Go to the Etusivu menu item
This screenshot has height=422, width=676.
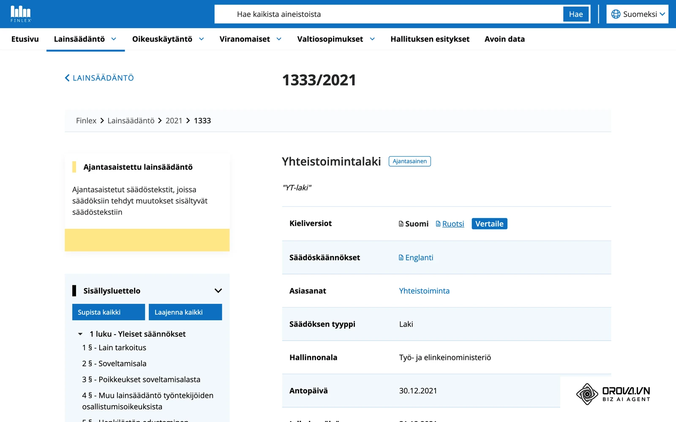click(x=25, y=39)
